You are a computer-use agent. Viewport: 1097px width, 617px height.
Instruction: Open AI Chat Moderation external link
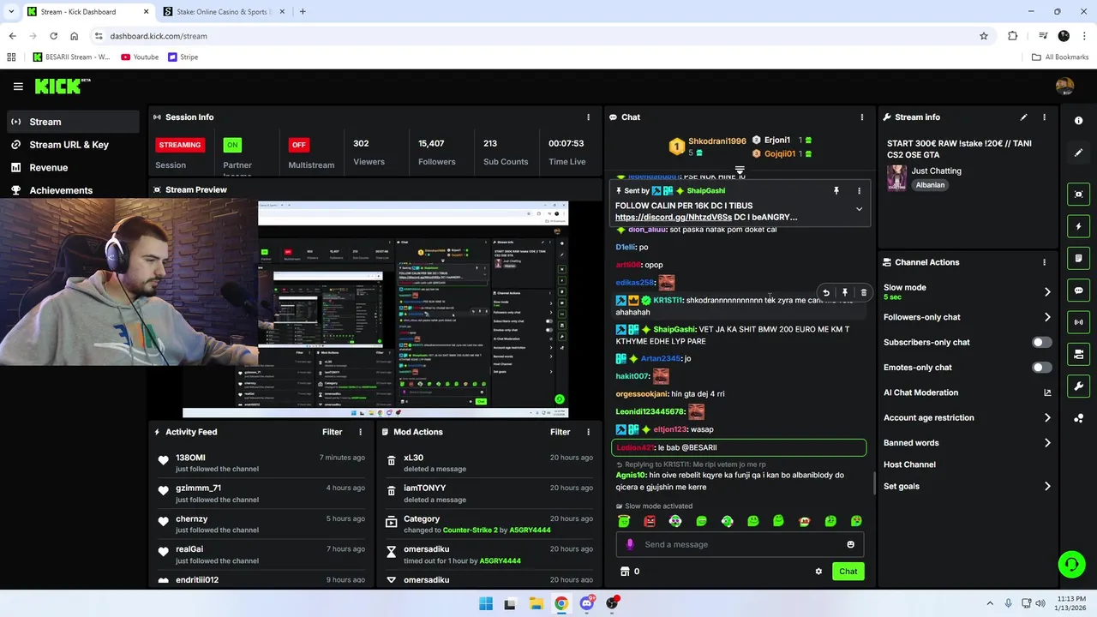[x=1047, y=392]
